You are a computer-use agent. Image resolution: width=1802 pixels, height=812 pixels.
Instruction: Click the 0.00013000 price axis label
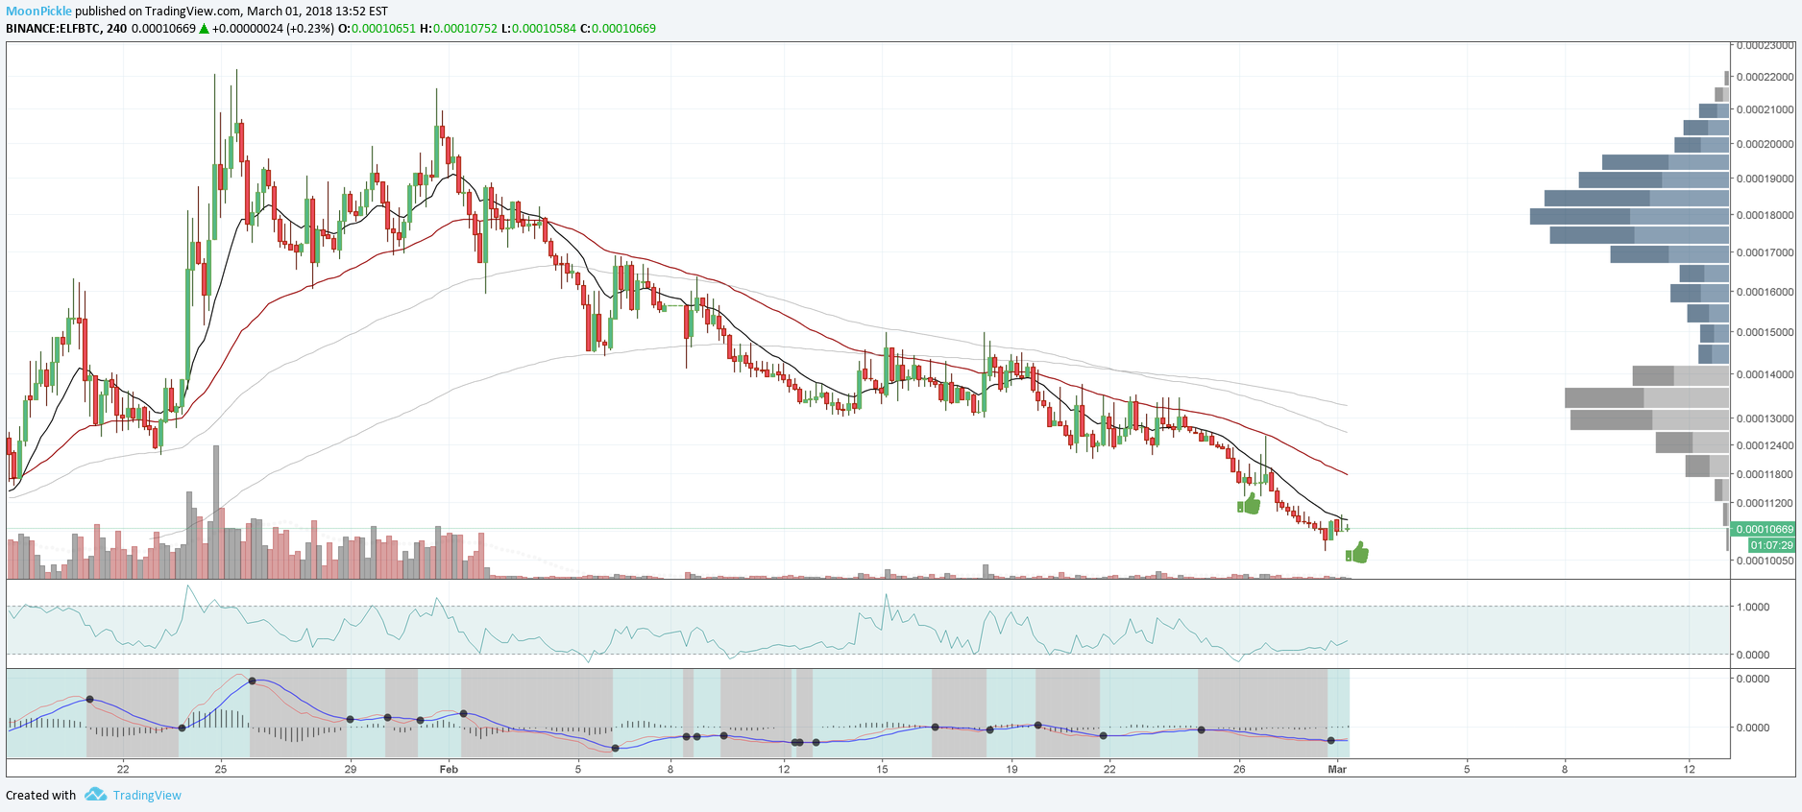[x=1765, y=418]
